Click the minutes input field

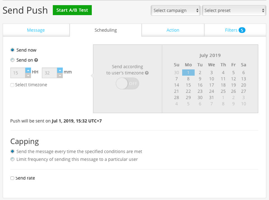coord(49,73)
